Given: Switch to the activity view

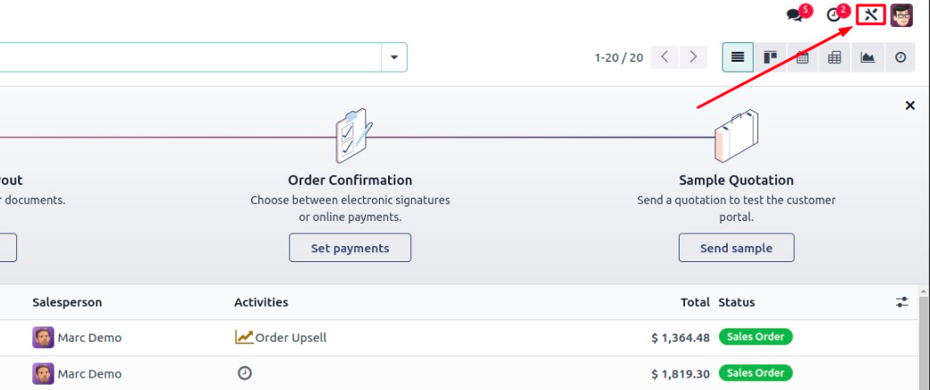Looking at the screenshot, I should coord(900,57).
